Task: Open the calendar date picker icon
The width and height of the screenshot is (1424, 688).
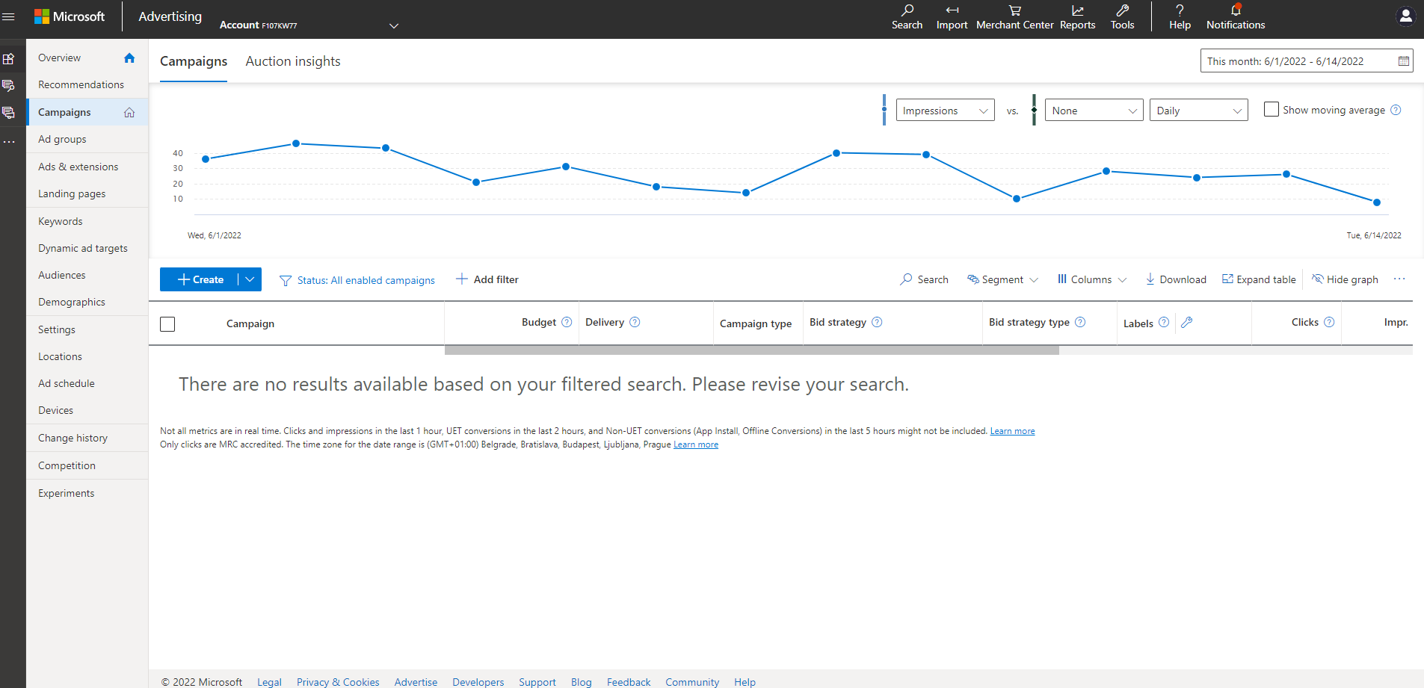Action: pos(1403,61)
